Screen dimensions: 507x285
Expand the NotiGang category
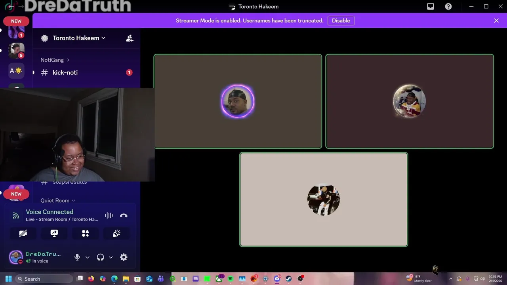click(x=55, y=60)
